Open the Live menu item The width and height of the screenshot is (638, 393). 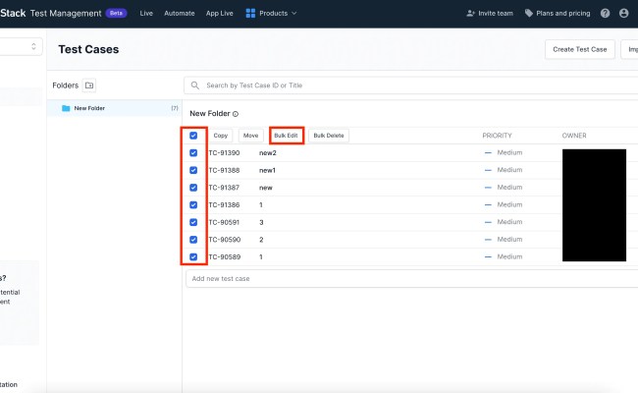coord(146,13)
